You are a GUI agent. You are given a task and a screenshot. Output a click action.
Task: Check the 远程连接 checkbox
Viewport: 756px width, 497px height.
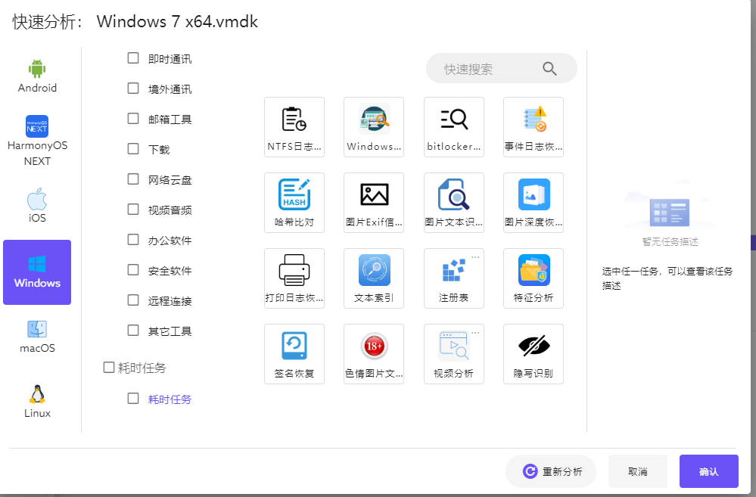tap(133, 300)
